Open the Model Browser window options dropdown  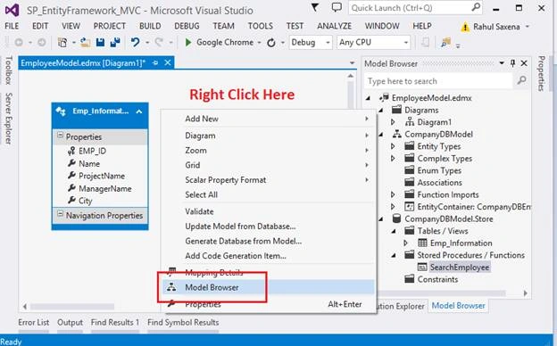(502, 63)
